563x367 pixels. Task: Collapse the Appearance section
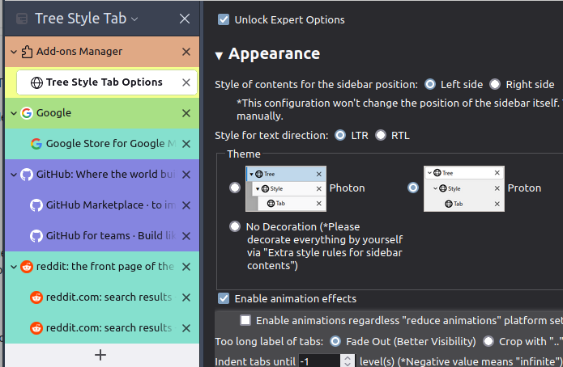pyautogui.click(x=219, y=55)
